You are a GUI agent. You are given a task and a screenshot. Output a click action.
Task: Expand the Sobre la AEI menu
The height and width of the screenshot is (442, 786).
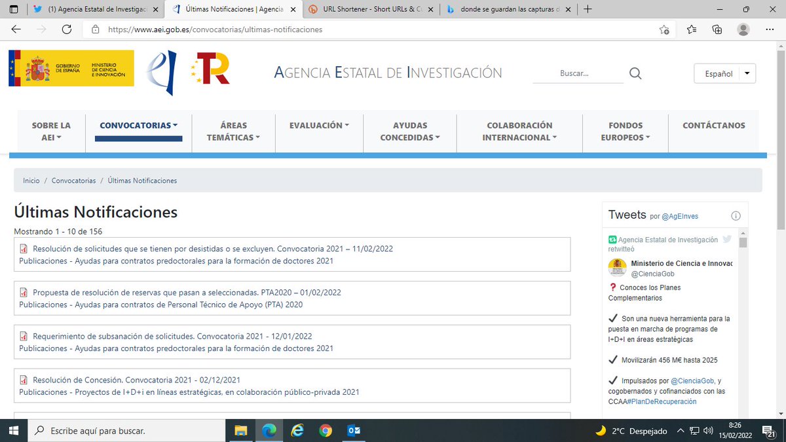(51, 131)
